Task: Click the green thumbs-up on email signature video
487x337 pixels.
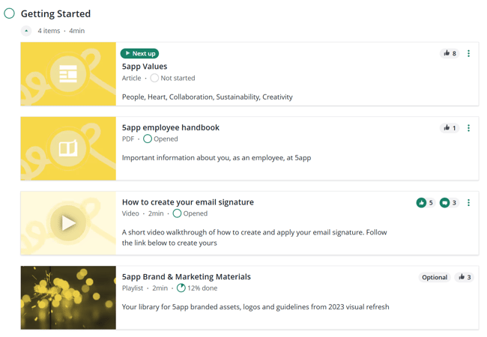Action: coord(421,203)
